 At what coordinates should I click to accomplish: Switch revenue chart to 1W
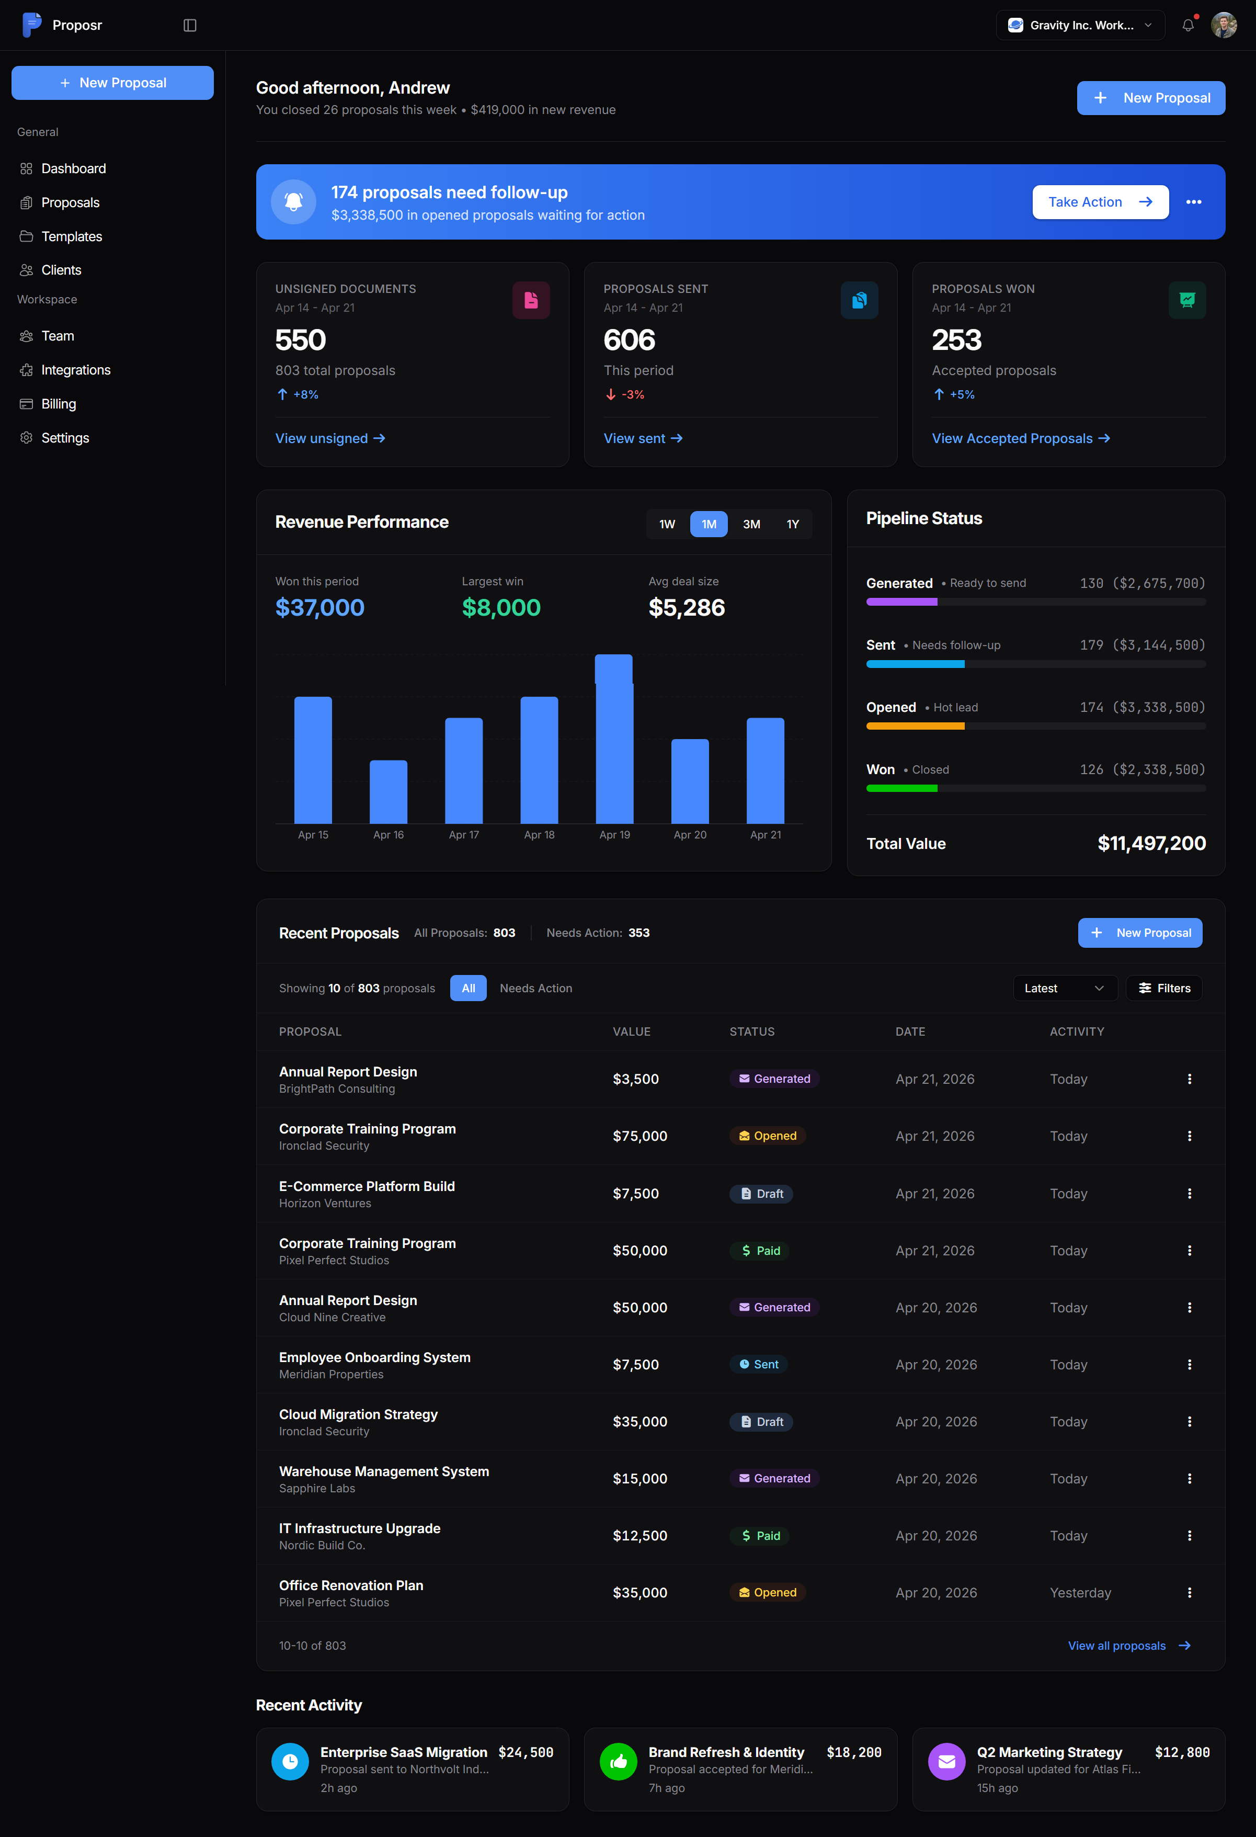click(x=667, y=524)
